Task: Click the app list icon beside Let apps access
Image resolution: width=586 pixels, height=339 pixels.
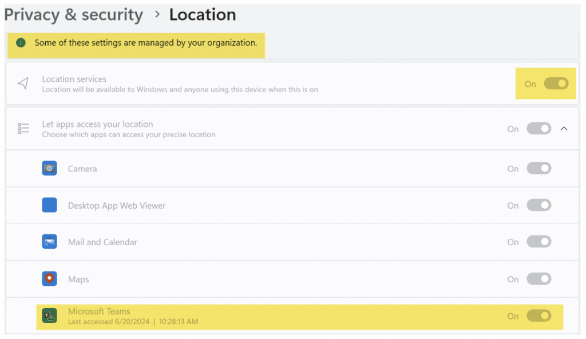Action: (x=23, y=129)
